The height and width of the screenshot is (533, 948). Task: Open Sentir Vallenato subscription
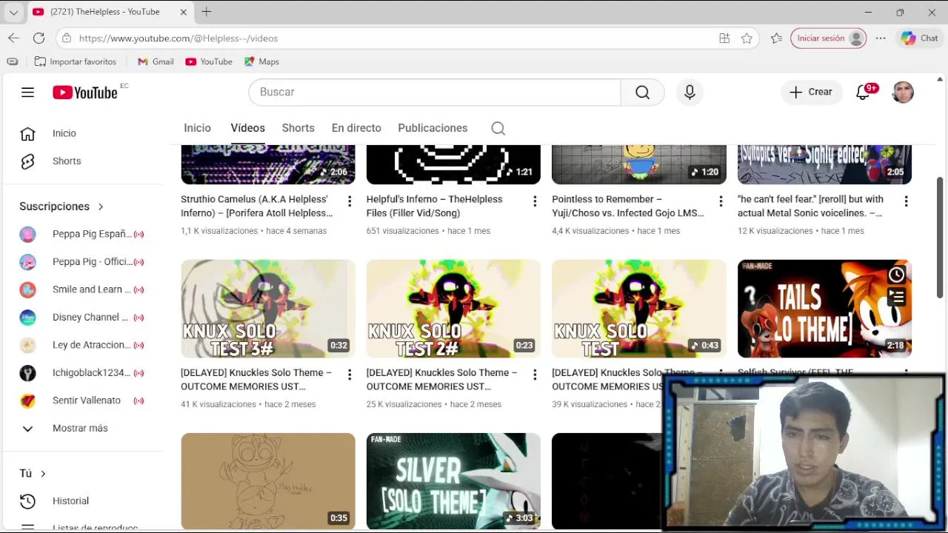(x=81, y=400)
